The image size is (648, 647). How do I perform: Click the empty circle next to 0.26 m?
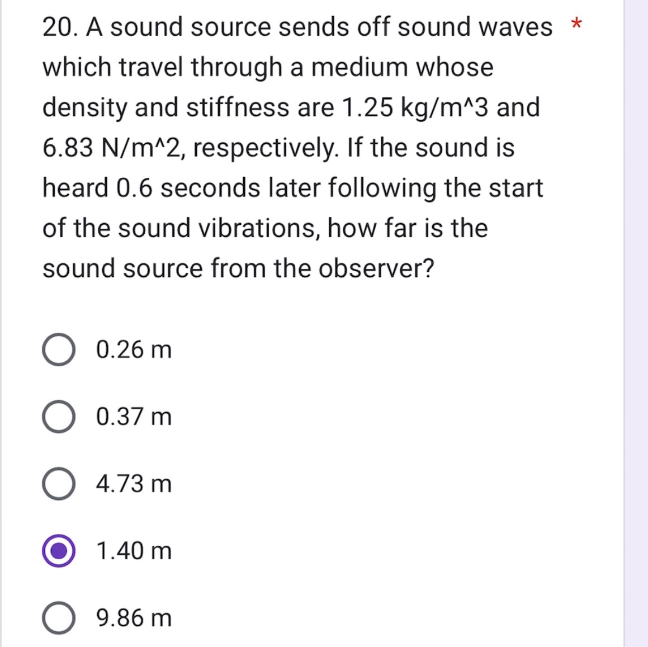[x=59, y=351]
